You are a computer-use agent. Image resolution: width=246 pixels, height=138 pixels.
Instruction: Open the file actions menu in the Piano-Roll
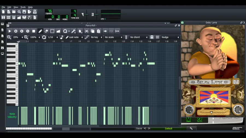tap(80, 31)
